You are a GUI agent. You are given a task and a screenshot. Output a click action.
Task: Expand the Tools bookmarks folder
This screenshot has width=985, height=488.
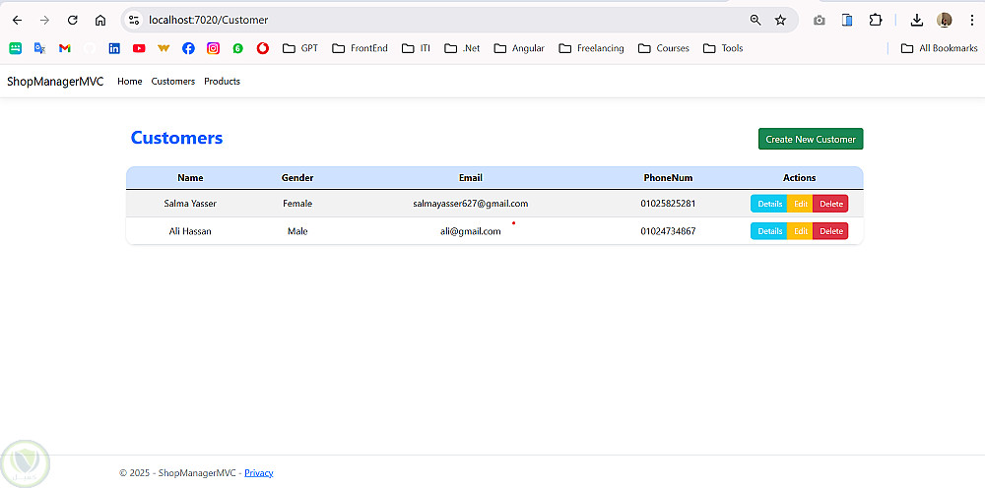pyautogui.click(x=723, y=48)
